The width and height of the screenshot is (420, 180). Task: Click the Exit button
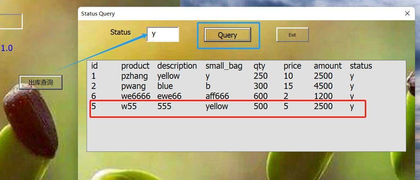coord(292,35)
